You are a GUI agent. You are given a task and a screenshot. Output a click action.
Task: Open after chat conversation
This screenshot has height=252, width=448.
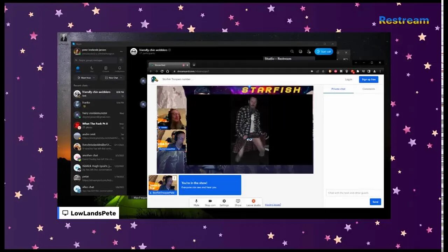(99, 189)
